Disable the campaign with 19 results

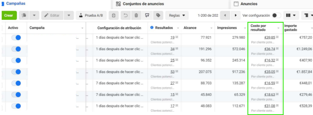[x=16, y=38]
